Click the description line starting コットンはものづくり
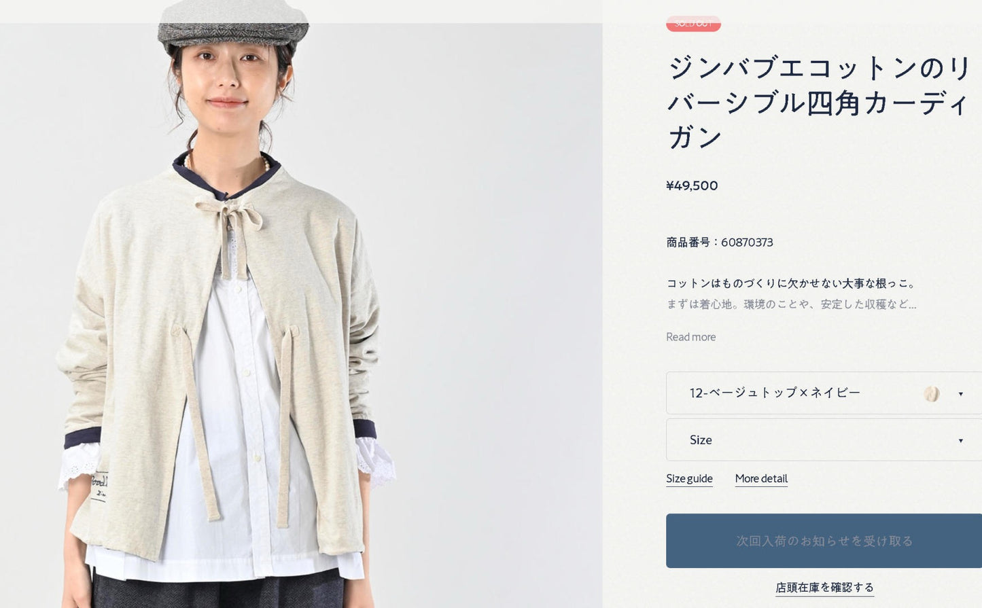982x608 pixels. (x=792, y=283)
